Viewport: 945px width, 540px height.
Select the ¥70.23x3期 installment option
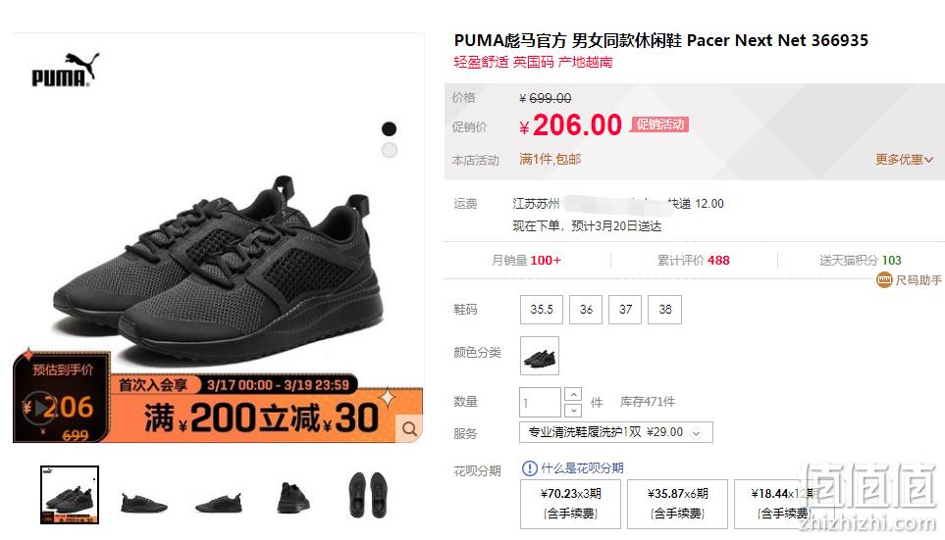[x=571, y=504]
